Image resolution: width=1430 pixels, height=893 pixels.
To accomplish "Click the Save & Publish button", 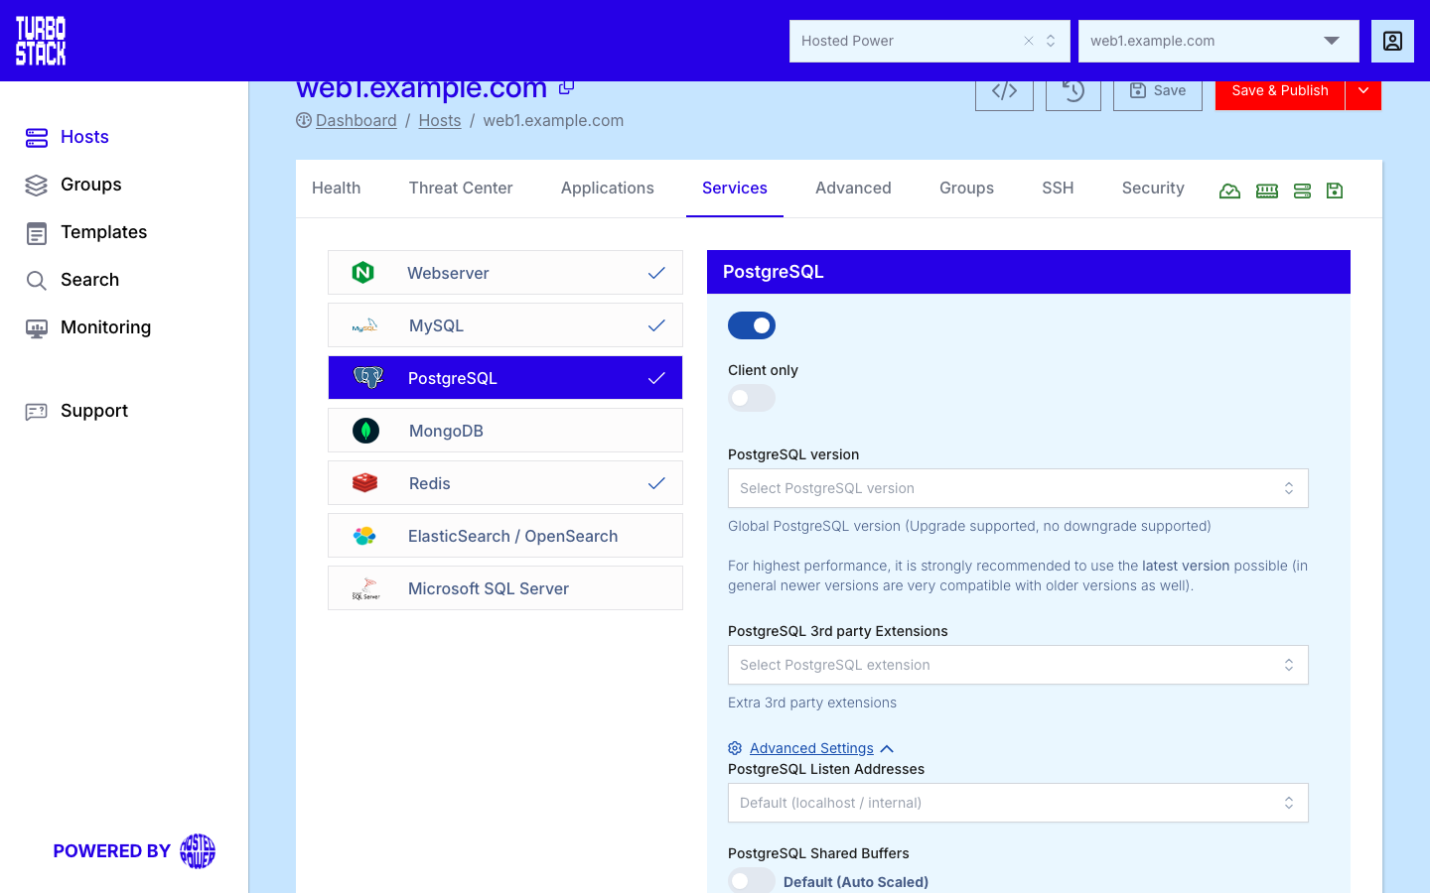I will tap(1280, 91).
